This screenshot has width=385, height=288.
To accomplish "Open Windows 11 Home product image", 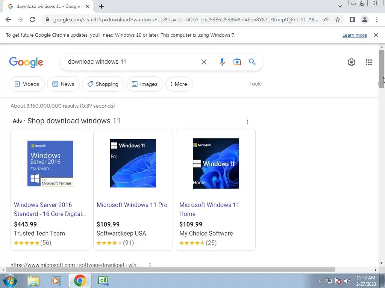I will coord(216,163).
